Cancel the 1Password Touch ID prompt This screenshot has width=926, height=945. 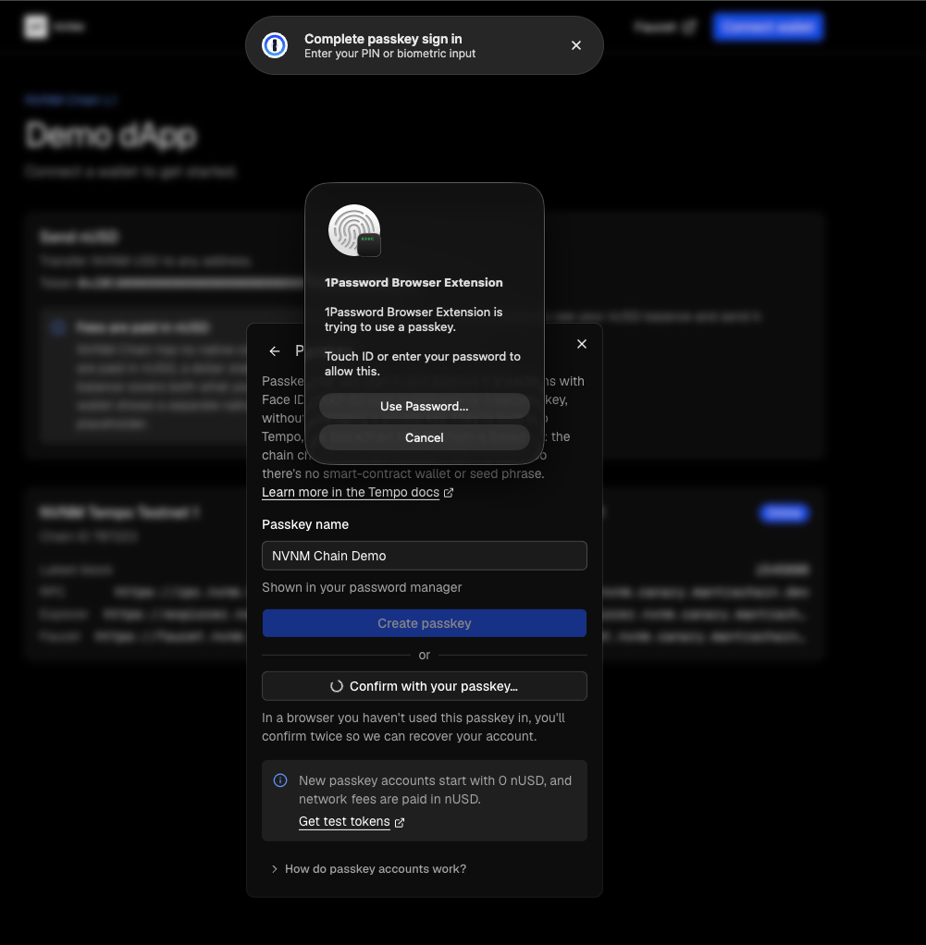(x=425, y=437)
